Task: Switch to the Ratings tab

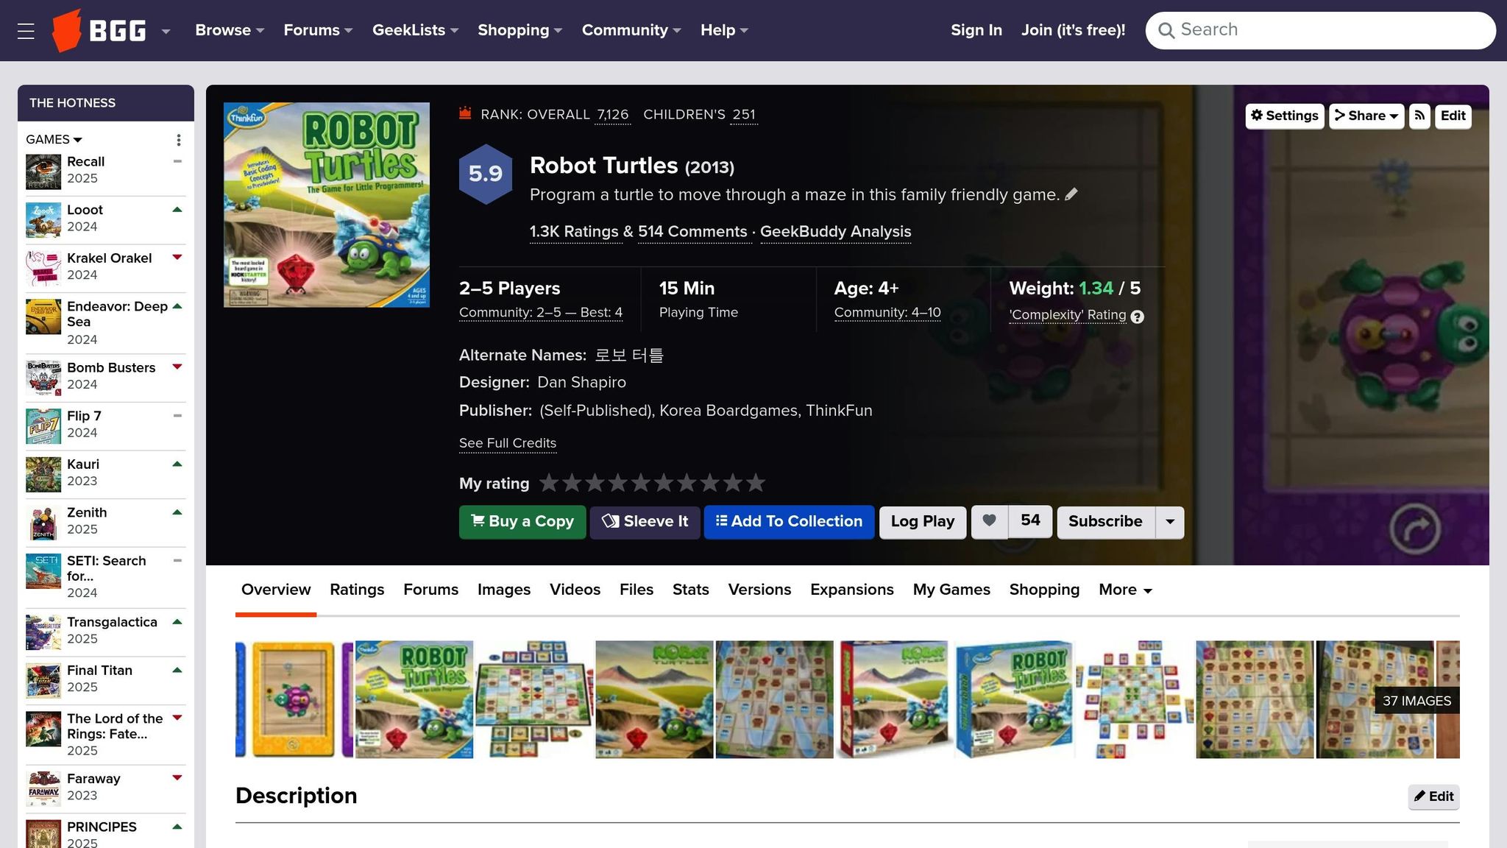Action: pos(357,590)
